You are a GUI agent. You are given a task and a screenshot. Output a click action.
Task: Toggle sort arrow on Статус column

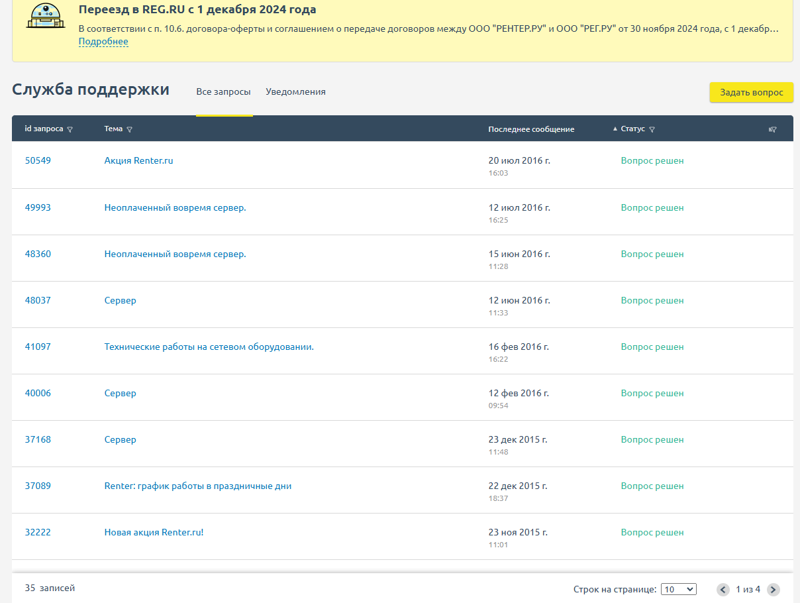coord(615,129)
